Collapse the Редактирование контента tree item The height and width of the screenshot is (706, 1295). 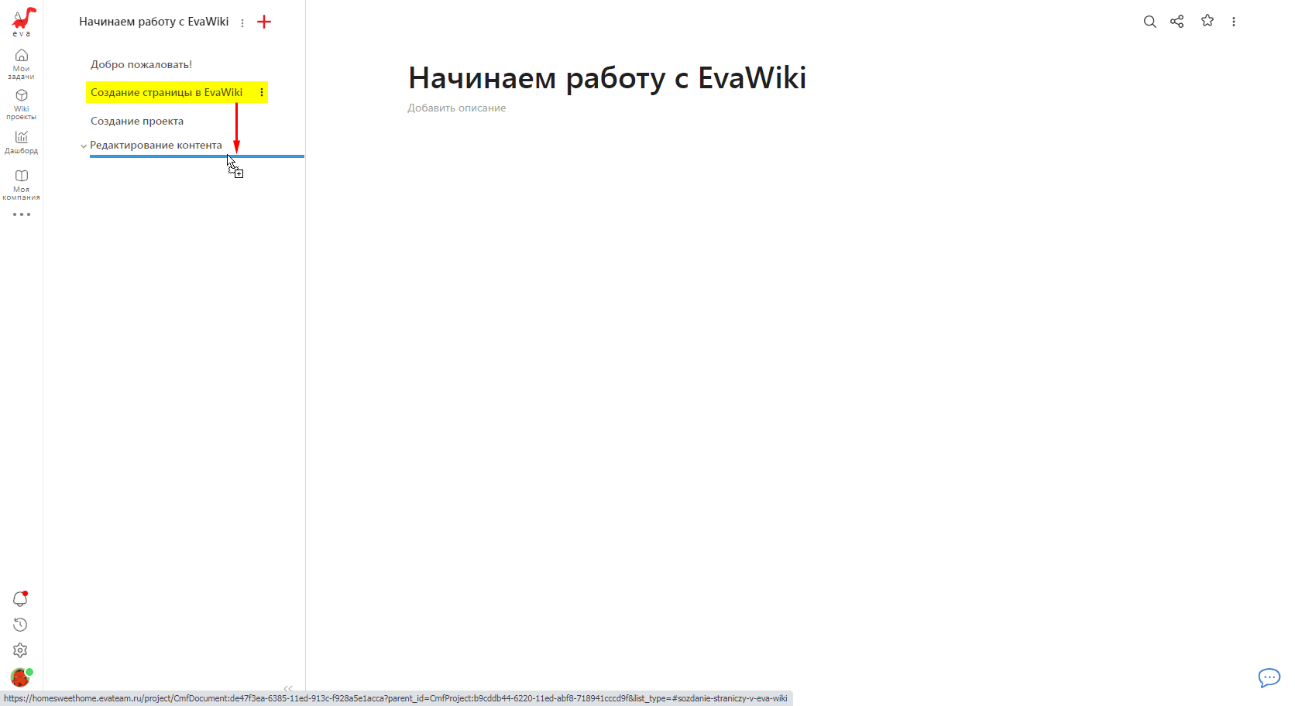tap(84, 146)
